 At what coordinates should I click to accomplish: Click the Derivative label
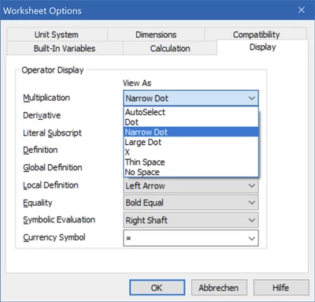point(42,115)
